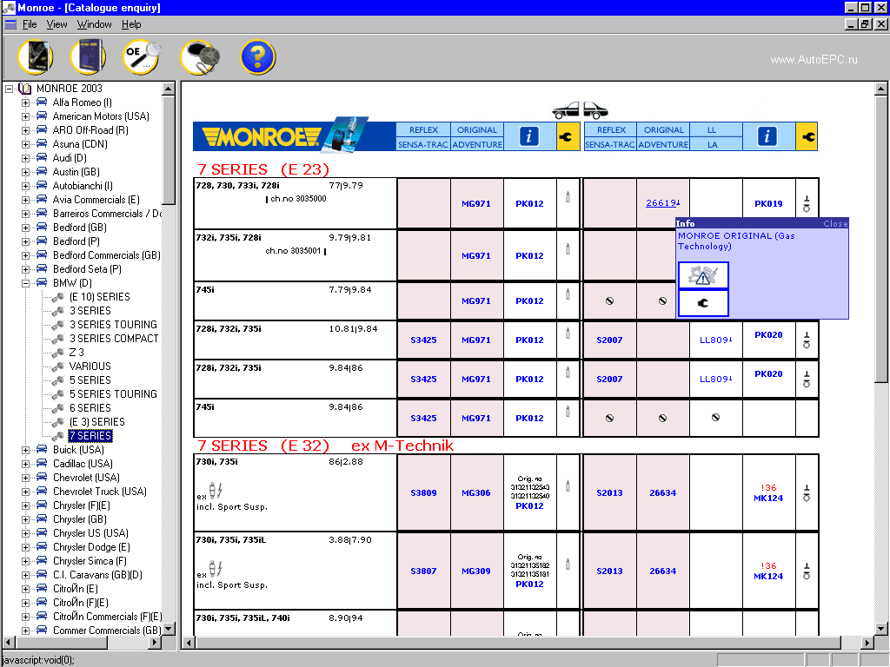The height and width of the screenshot is (667, 890).
Task: Click the wrench icon inside the Info popup
Action: click(702, 302)
